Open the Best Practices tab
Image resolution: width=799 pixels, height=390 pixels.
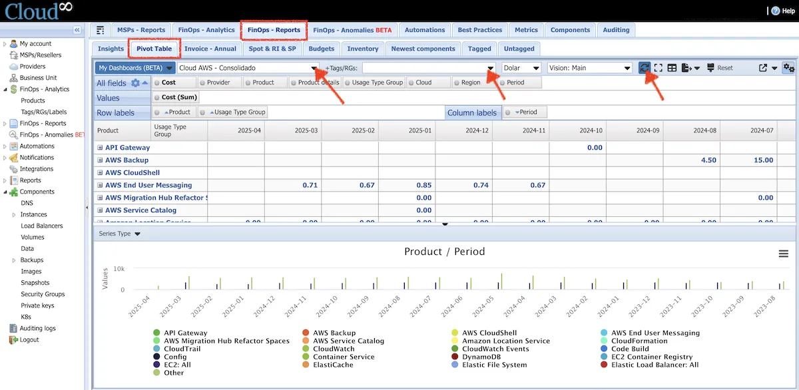click(480, 30)
